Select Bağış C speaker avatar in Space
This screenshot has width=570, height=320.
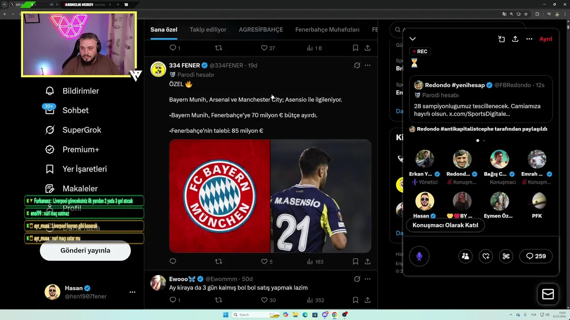(500, 159)
